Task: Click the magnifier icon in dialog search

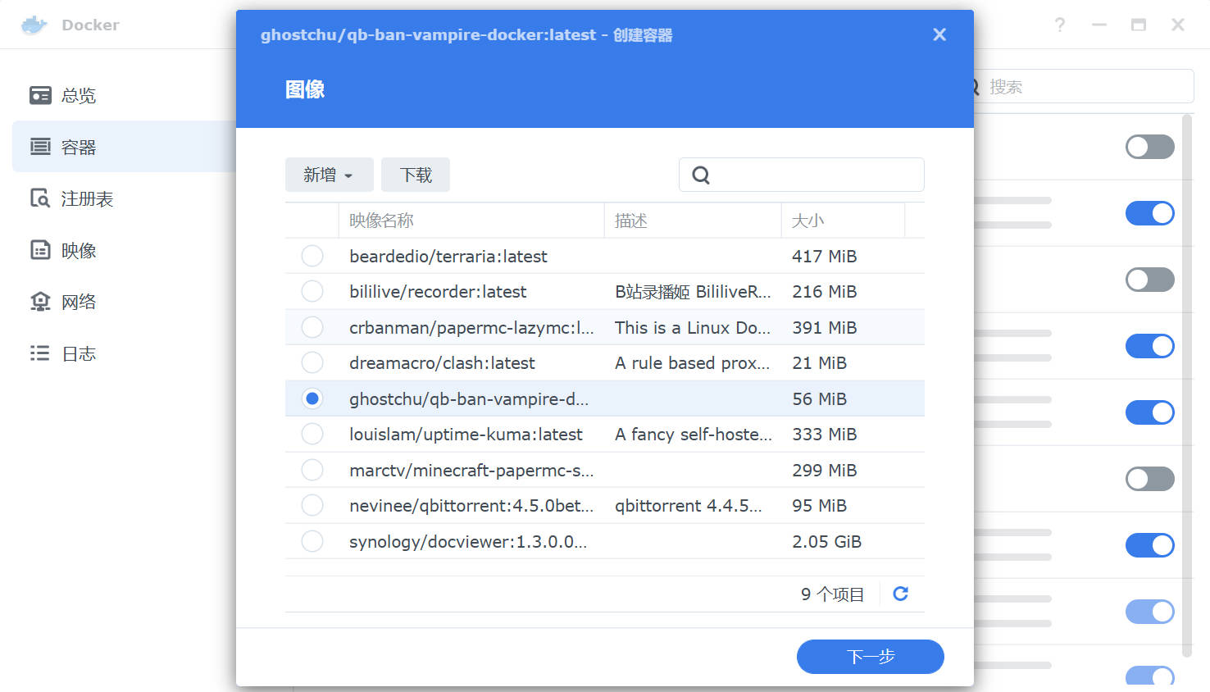Action: 701,175
